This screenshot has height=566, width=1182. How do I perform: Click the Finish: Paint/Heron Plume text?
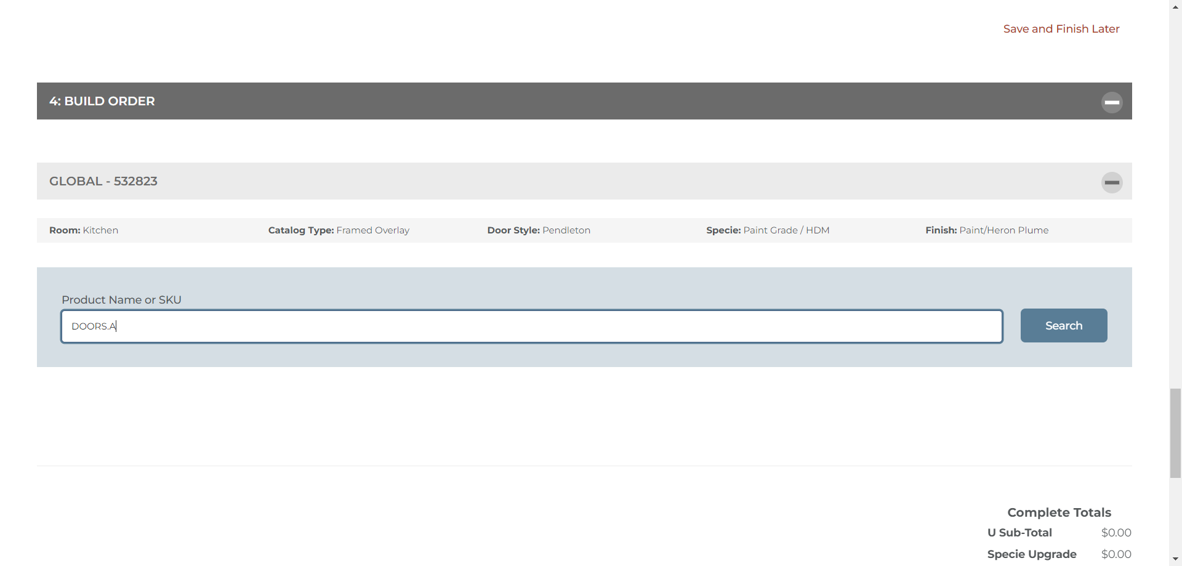[987, 230]
